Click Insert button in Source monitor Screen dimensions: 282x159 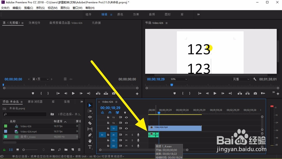tap(98, 93)
